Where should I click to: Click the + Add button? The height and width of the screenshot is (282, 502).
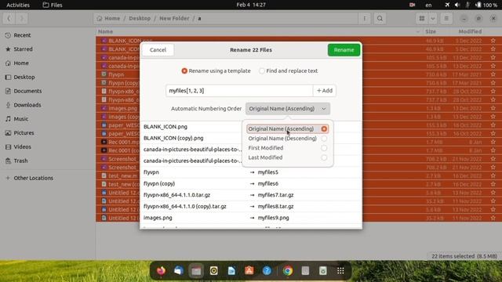[324, 91]
